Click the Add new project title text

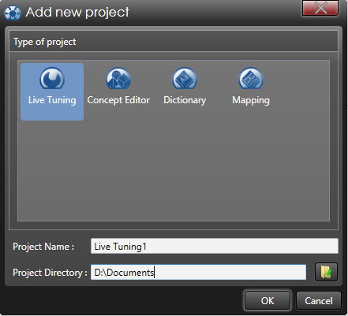coord(77,12)
